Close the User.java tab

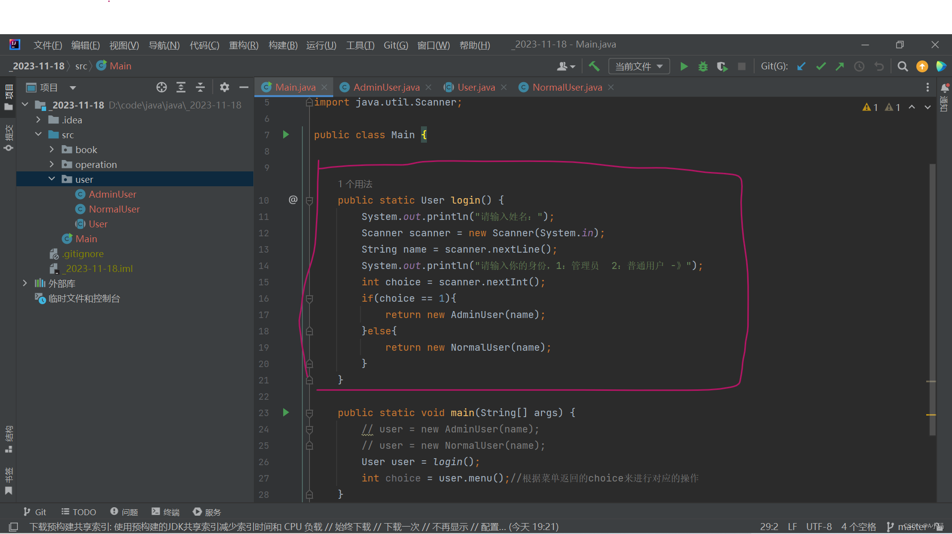504,87
